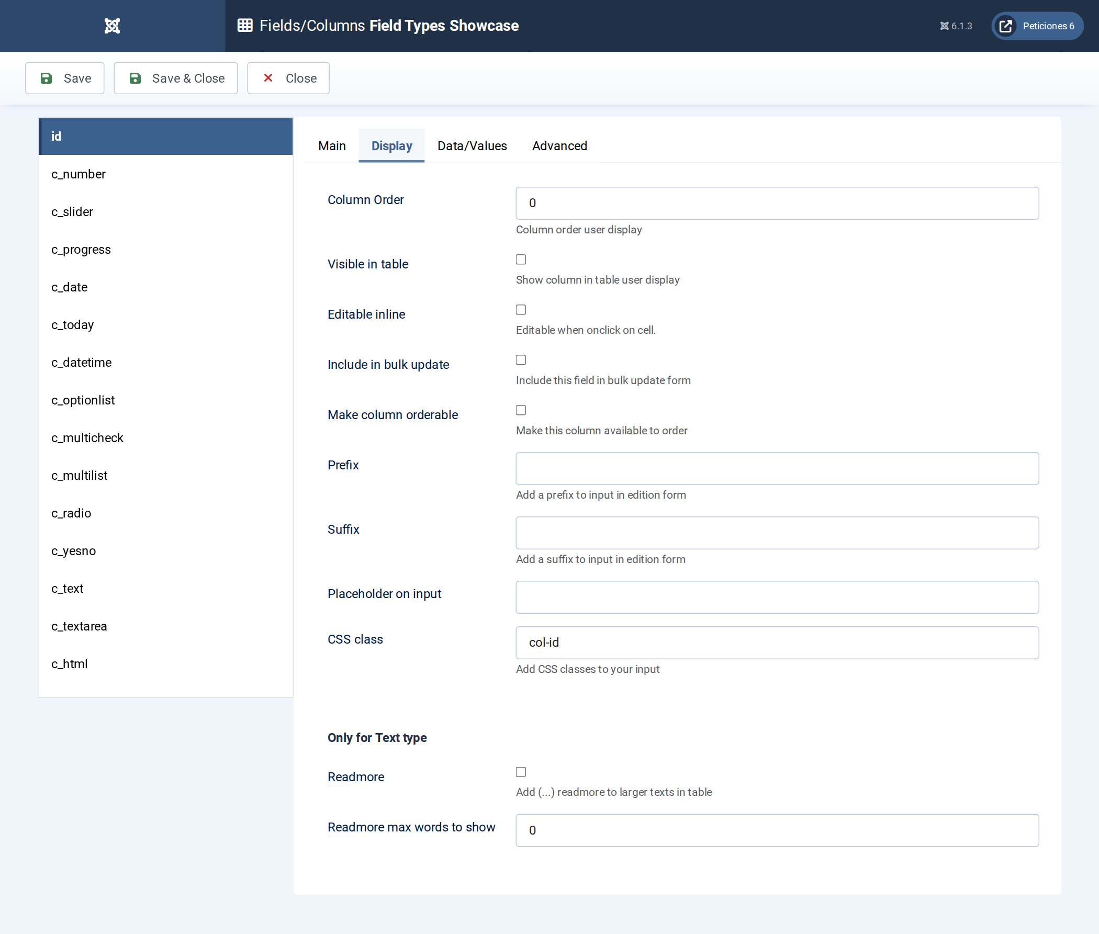
Task: Click the Readmore label
Action: 356,777
